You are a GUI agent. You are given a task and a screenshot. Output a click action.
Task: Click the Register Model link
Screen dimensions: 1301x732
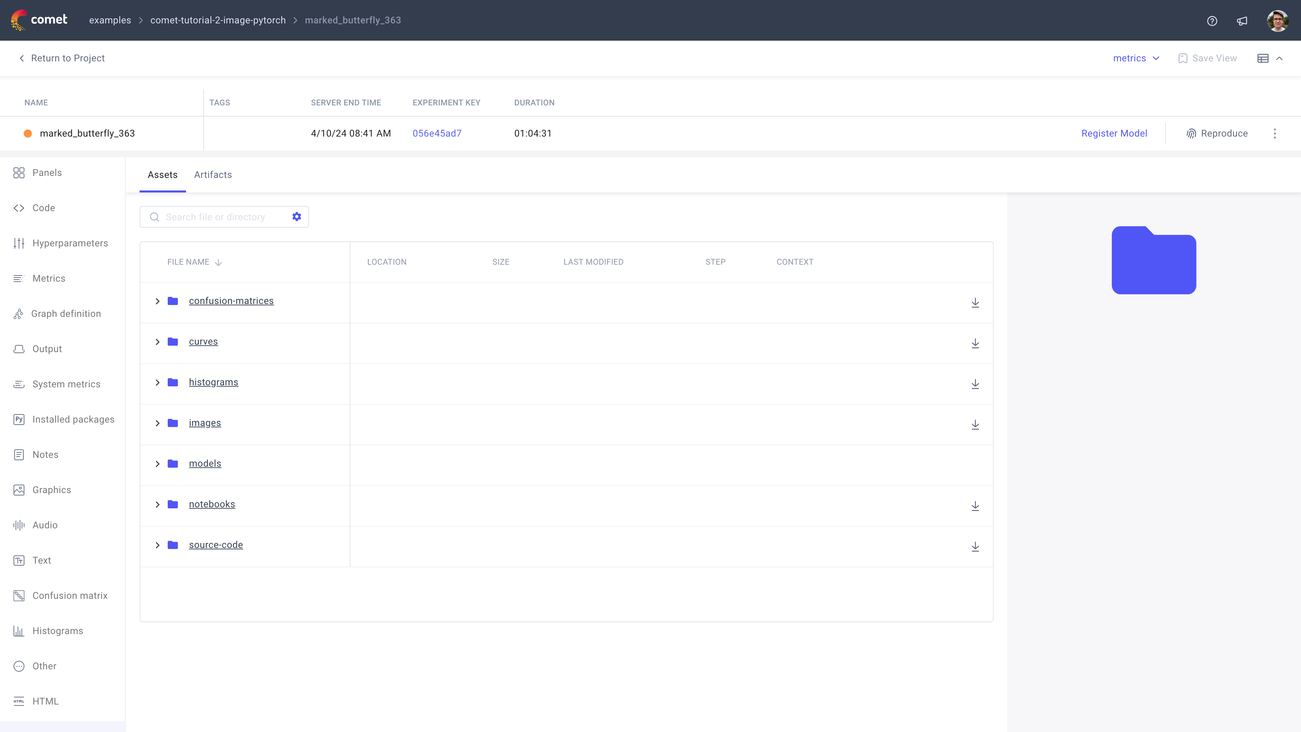[x=1114, y=134]
